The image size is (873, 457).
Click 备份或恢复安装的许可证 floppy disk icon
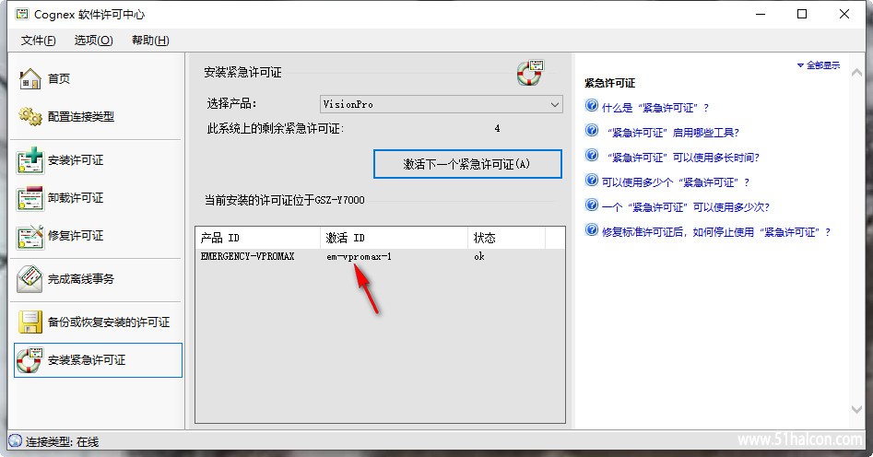tap(30, 322)
